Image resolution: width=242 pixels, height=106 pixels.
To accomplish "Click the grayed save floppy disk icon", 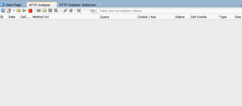I will pos(50,11).
